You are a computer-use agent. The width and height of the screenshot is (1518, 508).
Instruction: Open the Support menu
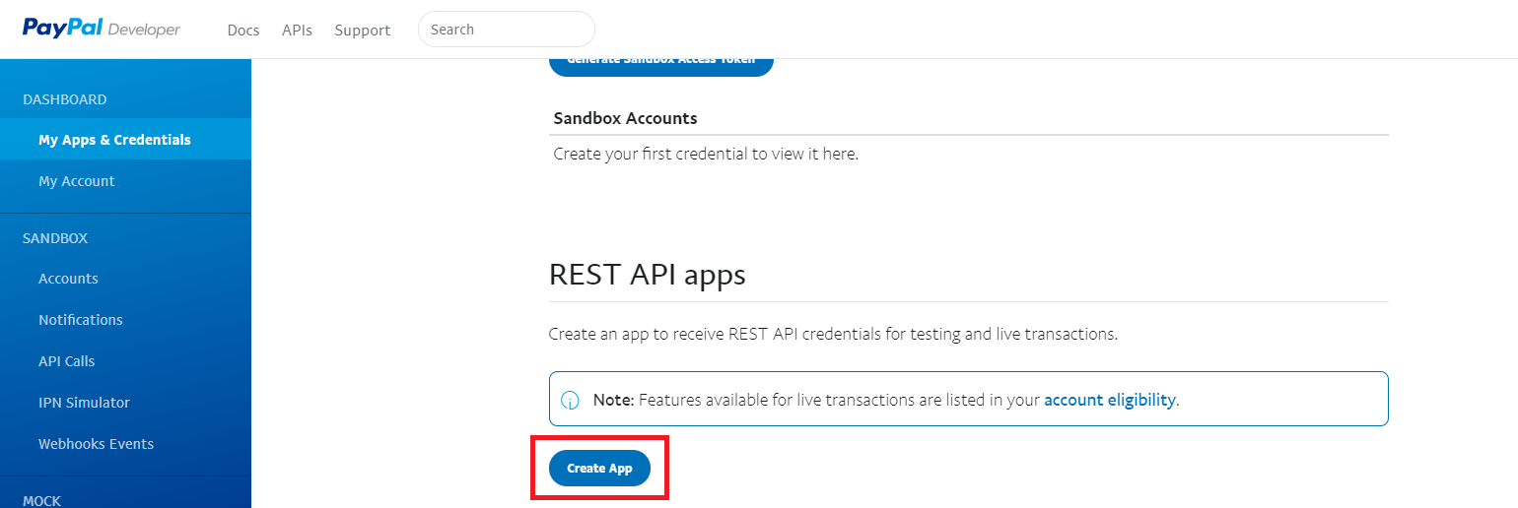pyautogui.click(x=363, y=31)
